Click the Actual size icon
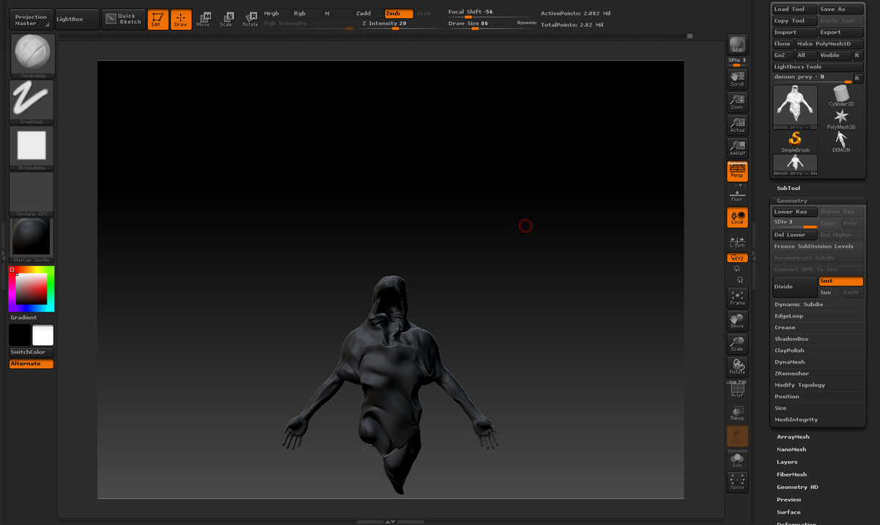Screen dimensions: 880x525 737,125
